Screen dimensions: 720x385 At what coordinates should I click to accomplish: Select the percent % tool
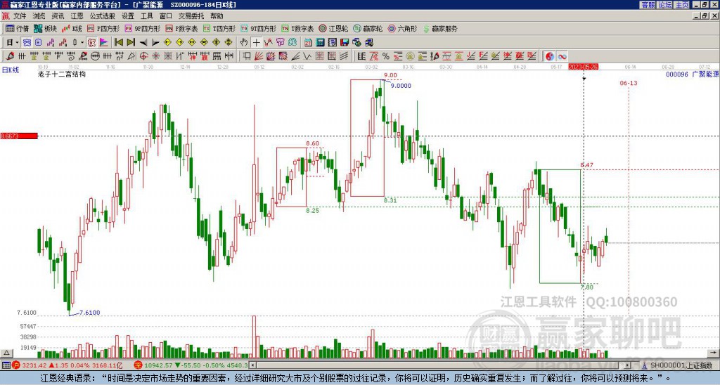[386, 56]
